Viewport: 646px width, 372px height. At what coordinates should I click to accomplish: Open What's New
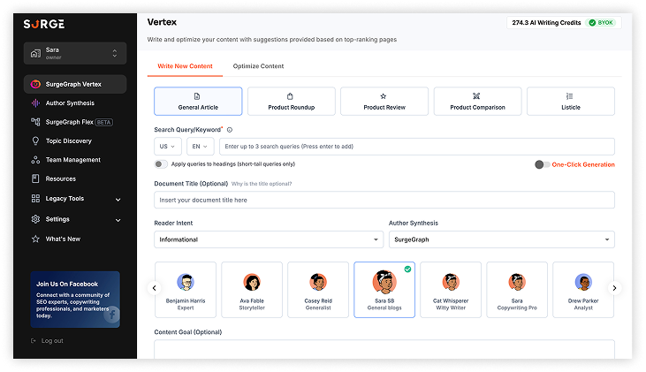tap(75, 239)
